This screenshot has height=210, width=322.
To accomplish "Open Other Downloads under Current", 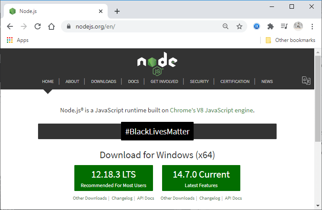I will pos(178,198).
